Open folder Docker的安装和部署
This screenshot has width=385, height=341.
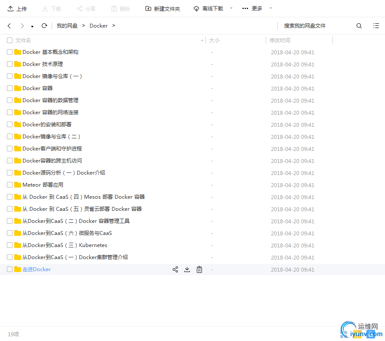(47, 124)
